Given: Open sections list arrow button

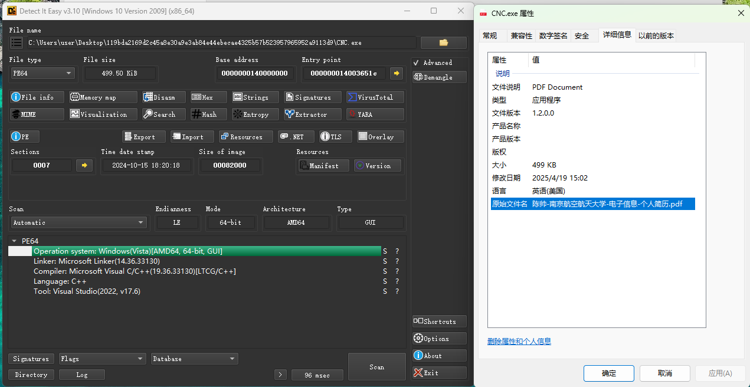Looking at the screenshot, I should pos(84,166).
